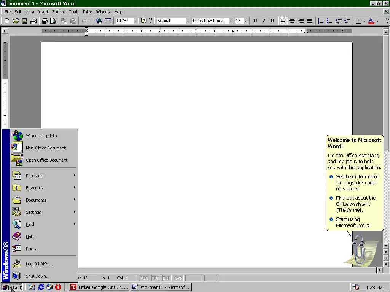Click the Outside Border icon
Viewport: 390px width, 292px height.
(358, 21)
